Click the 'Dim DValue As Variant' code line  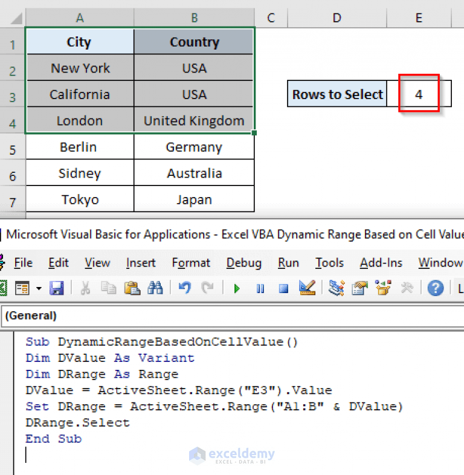109,358
